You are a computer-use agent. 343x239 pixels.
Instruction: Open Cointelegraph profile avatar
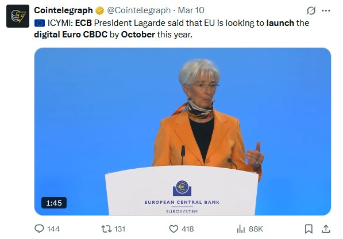(x=18, y=16)
